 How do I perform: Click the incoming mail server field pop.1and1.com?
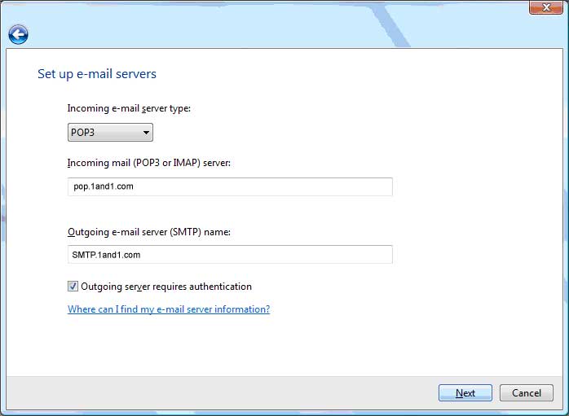coord(230,186)
